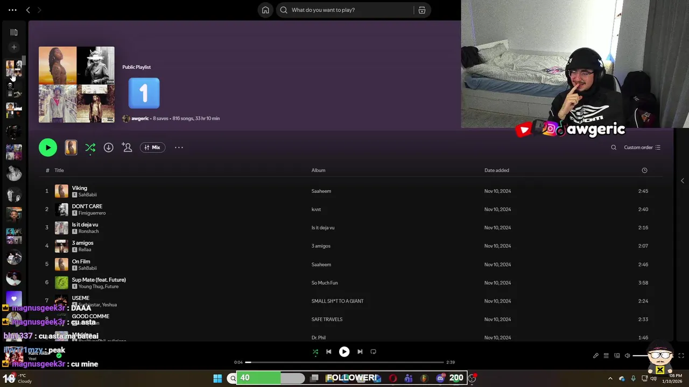Collapse Your Library sidebar icon
The height and width of the screenshot is (387, 689).
coord(14,32)
